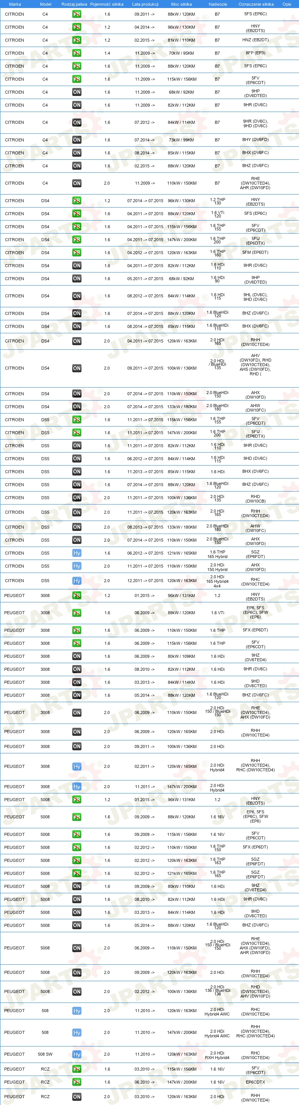Click petrol icon in Citroen DS4 147kW / 200KM row
This screenshot has width=299, height=1105.
(x=77, y=240)
